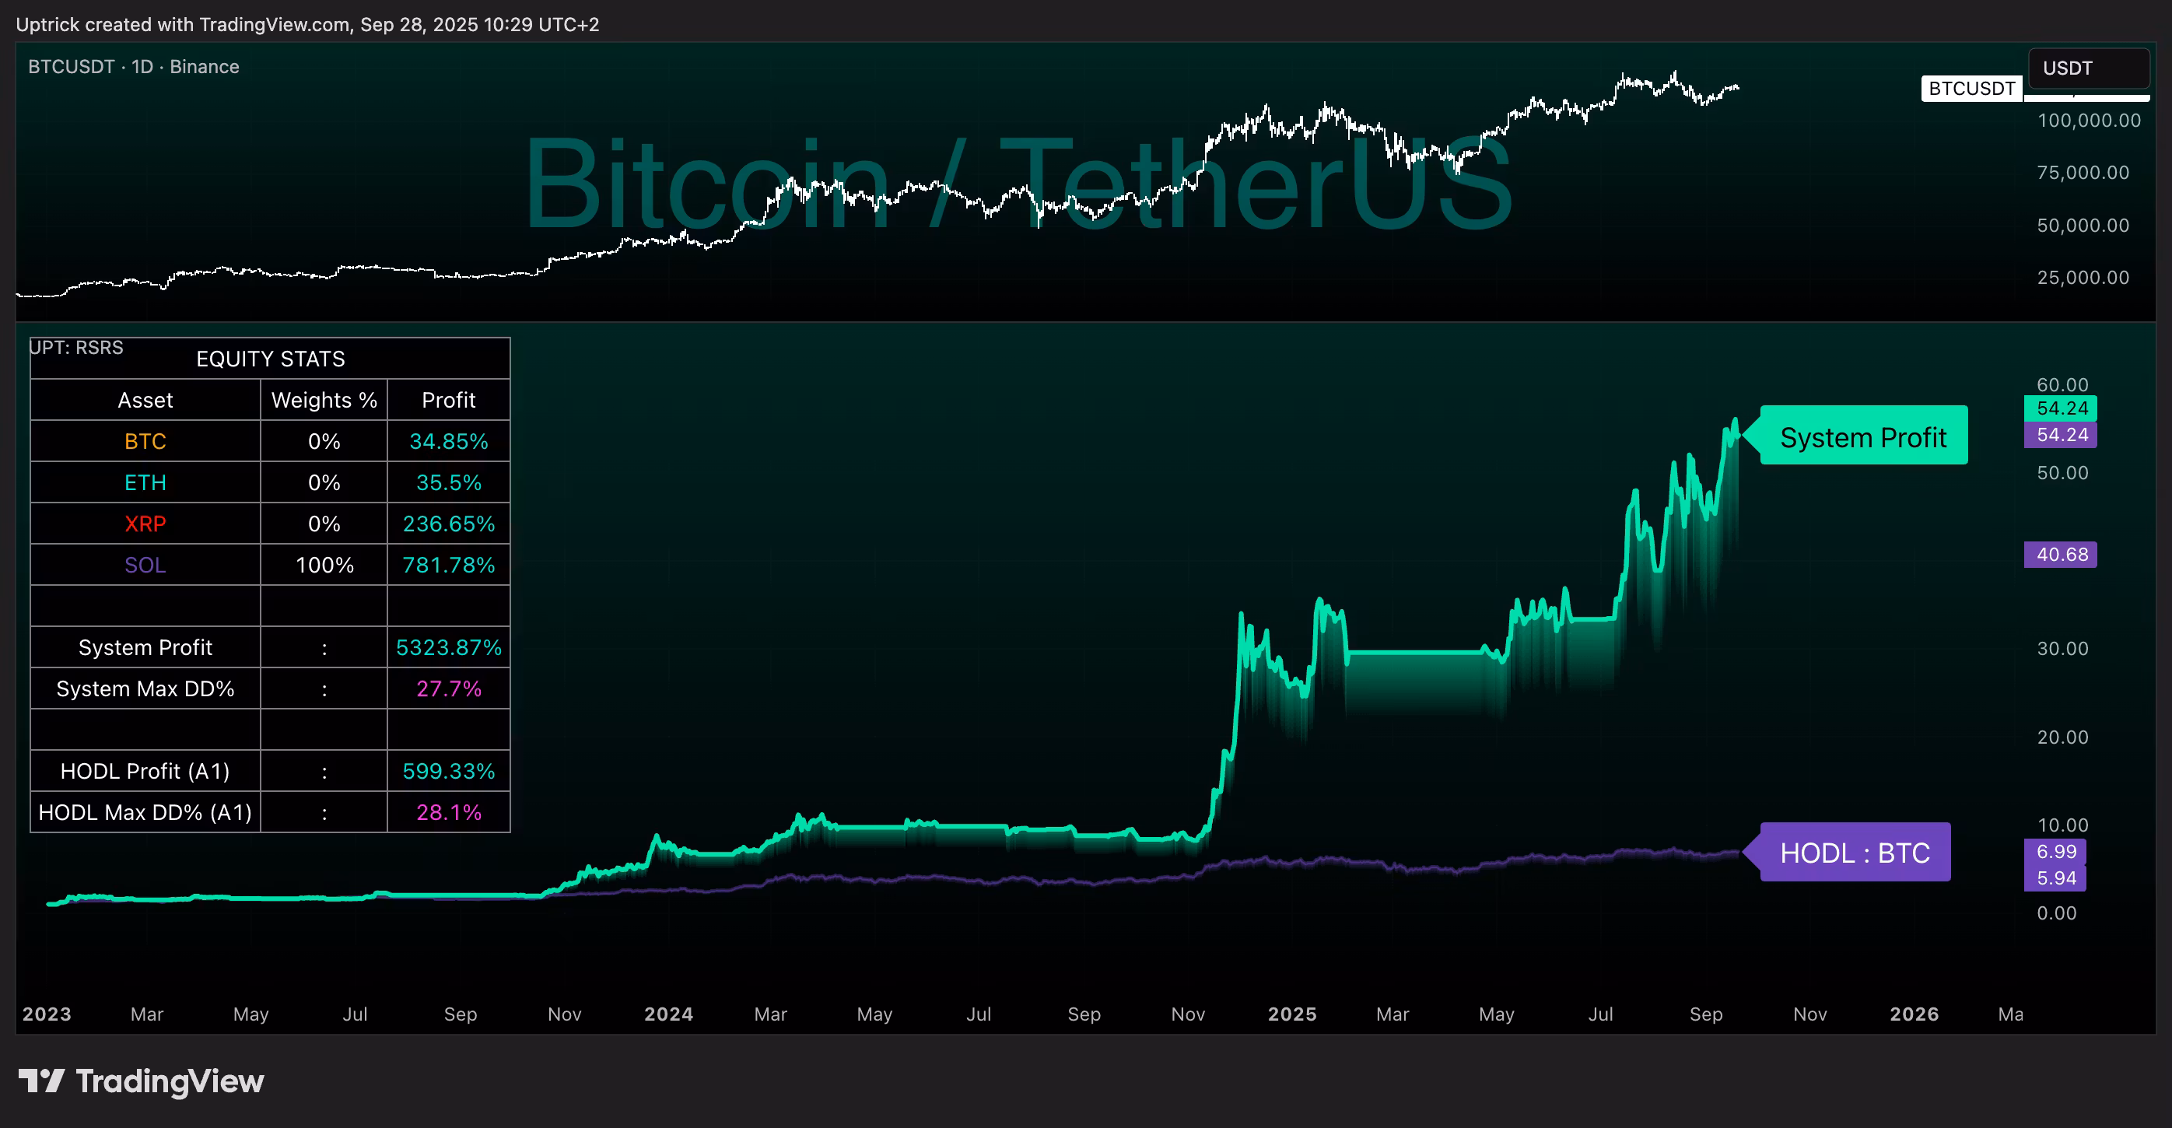Viewport: 2172px width, 1128px height.
Task: Click the 6.99 value tag on scale
Action: click(x=2055, y=852)
